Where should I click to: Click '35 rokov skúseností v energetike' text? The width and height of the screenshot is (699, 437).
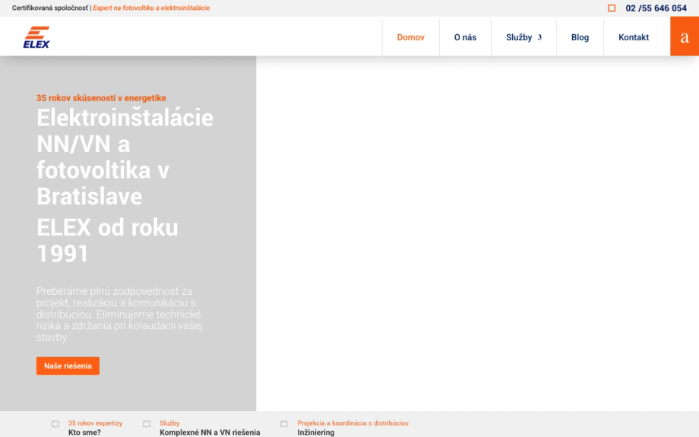101,98
